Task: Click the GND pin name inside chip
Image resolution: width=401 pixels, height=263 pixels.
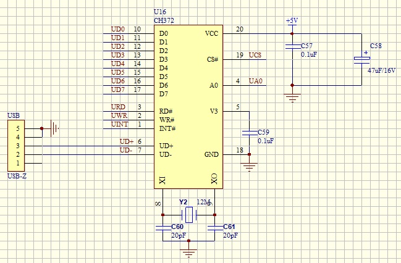Action: (x=211, y=154)
